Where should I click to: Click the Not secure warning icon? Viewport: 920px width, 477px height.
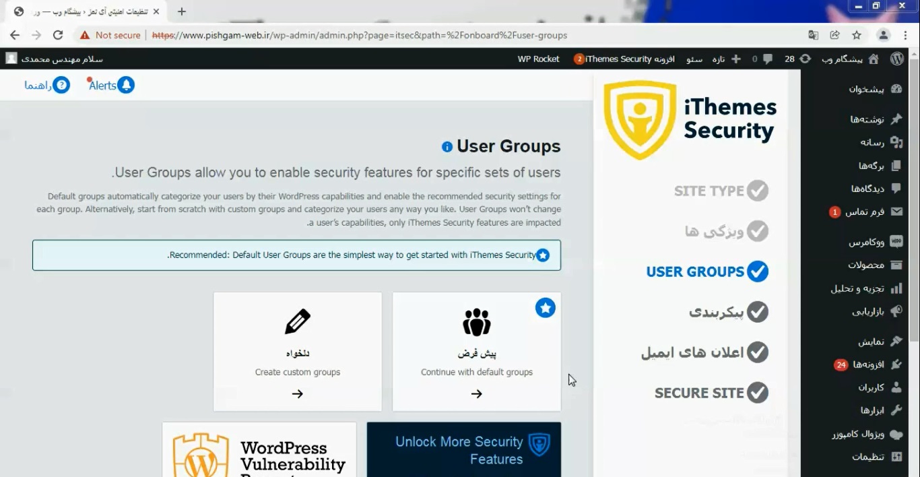[84, 35]
